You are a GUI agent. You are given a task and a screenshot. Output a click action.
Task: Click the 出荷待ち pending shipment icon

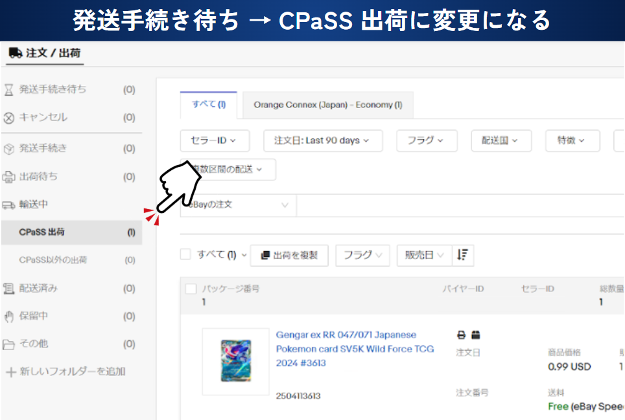8,177
